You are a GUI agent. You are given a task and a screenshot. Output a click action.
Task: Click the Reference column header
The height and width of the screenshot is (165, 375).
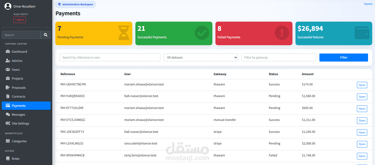(x=68, y=74)
